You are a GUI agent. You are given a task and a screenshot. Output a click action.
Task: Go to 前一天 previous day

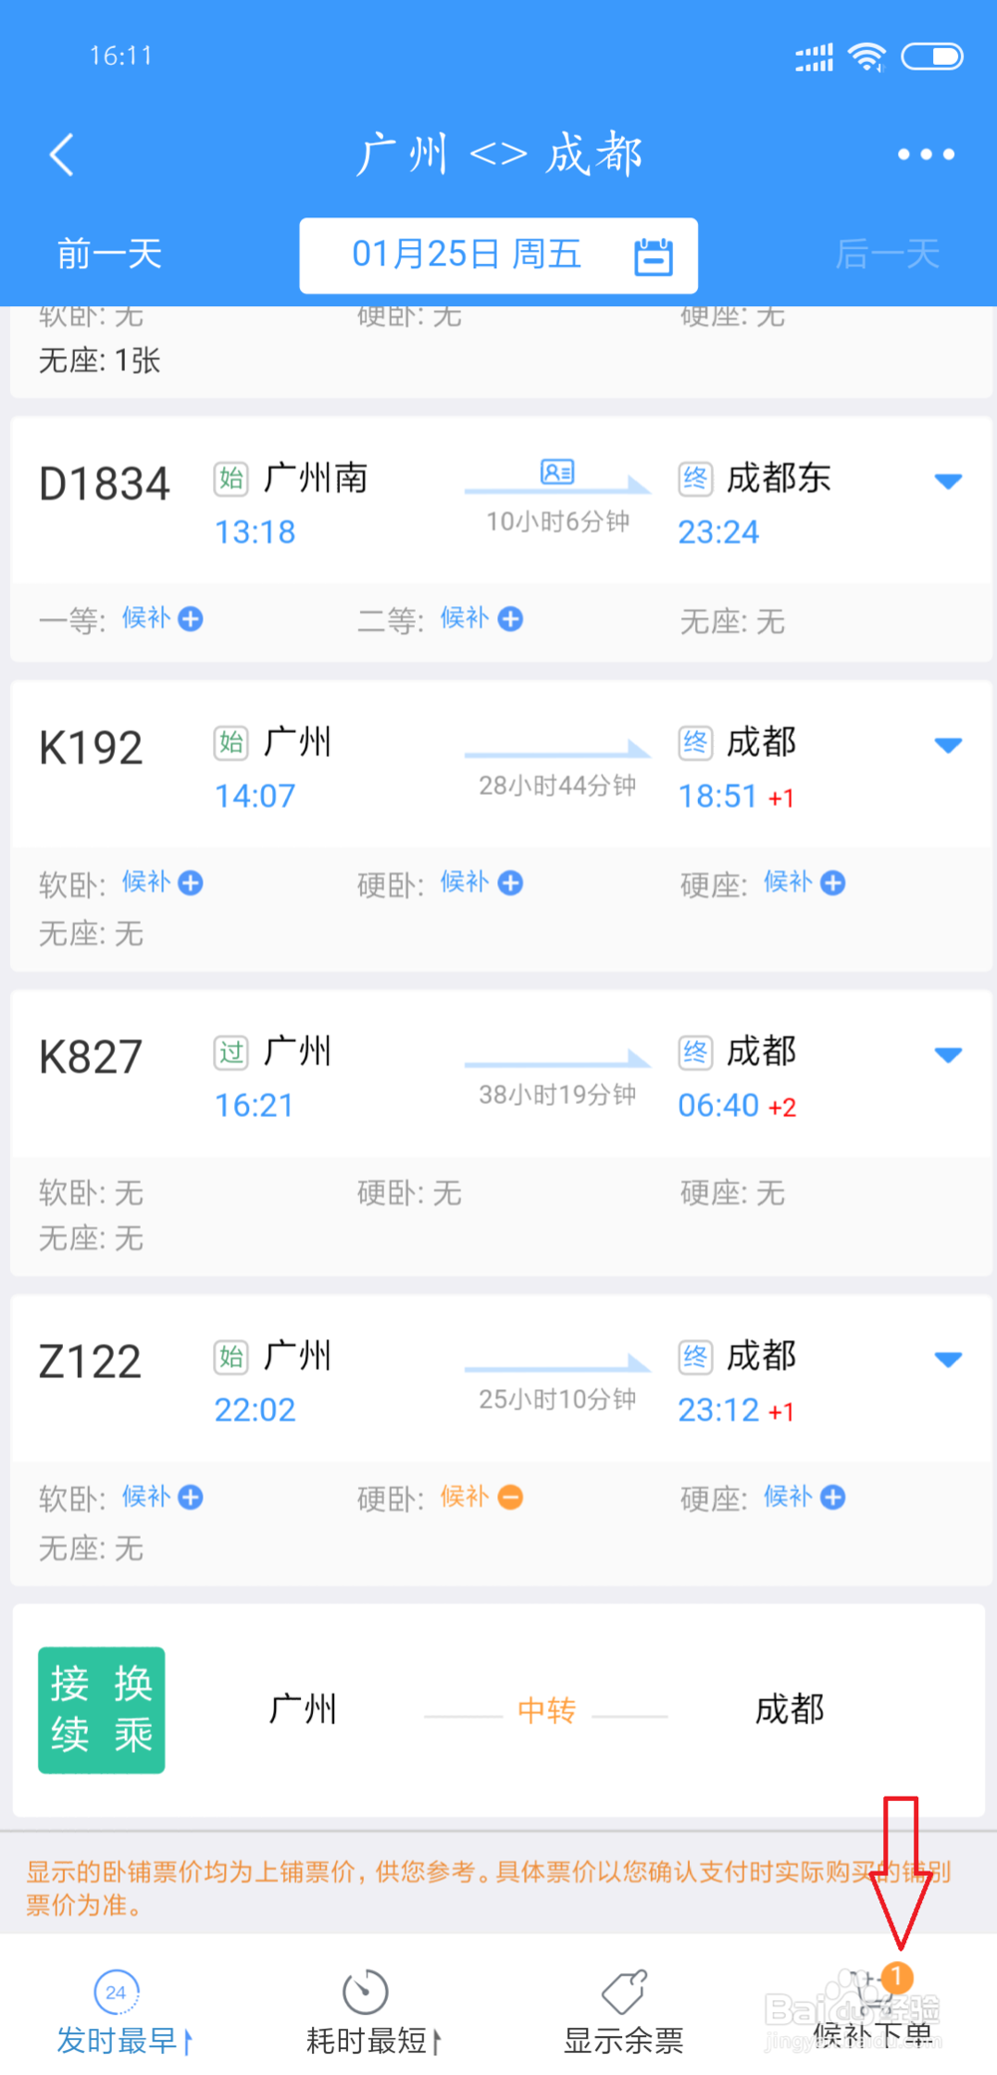pyautogui.click(x=110, y=253)
